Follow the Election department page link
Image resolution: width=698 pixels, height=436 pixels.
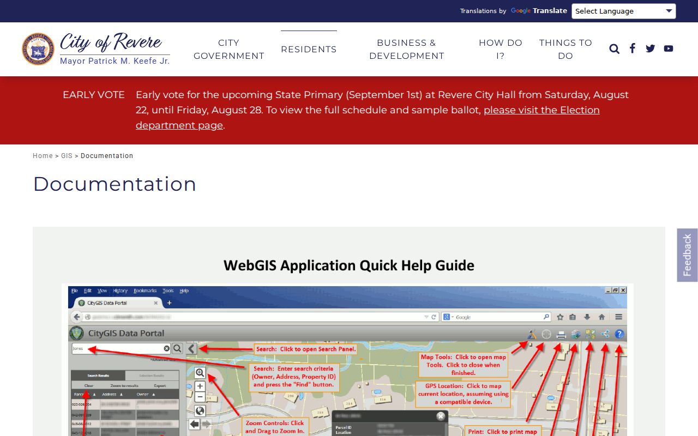tap(368, 118)
